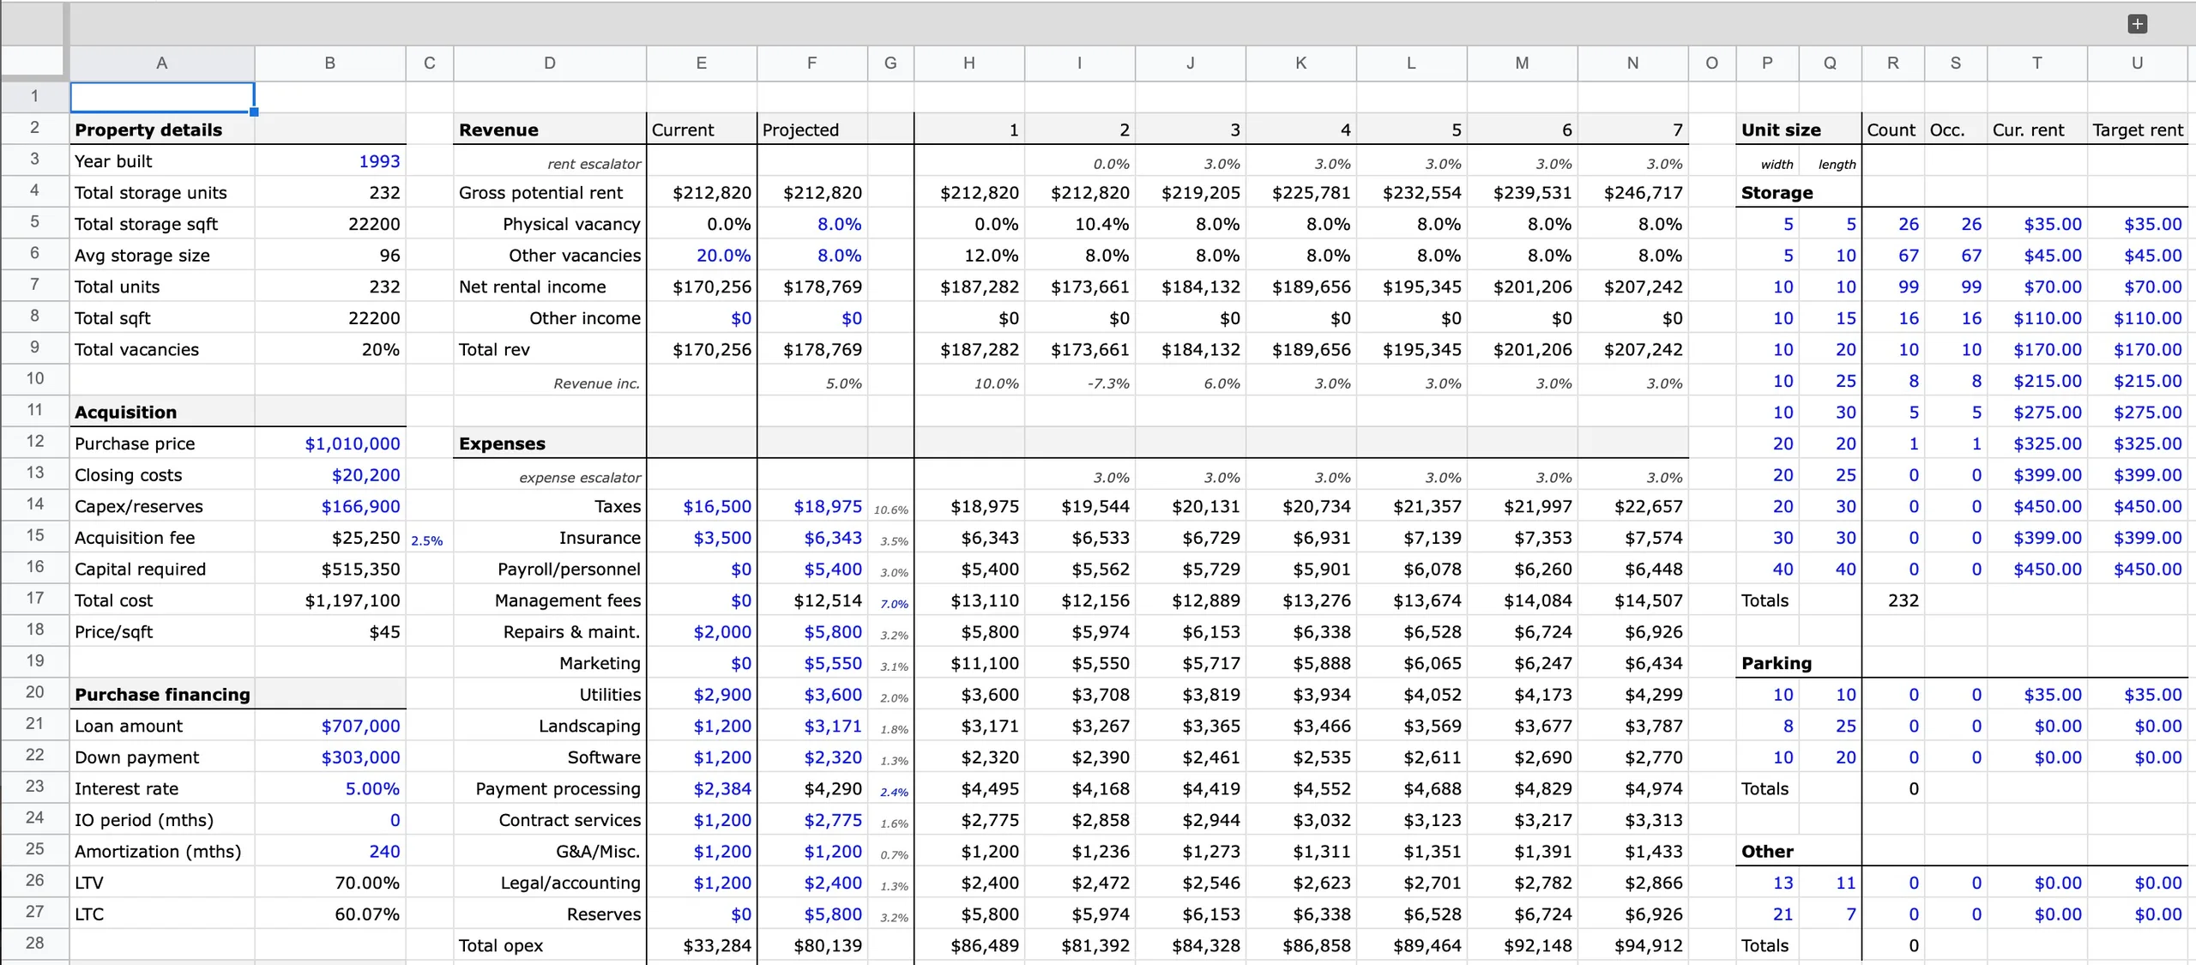Image resolution: width=2196 pixels, height=965 pixels.
Task: Select Projected Insurance value $6,343
Action: 833,538
